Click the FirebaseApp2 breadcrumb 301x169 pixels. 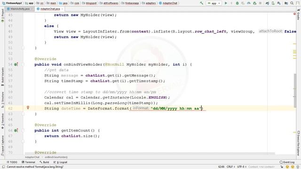coord(12,3)
